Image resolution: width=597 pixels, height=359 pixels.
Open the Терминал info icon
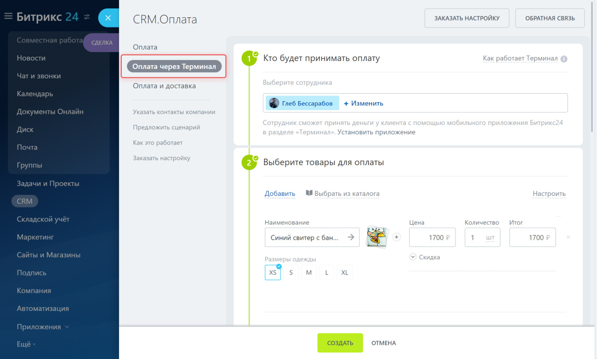[564, 59]
